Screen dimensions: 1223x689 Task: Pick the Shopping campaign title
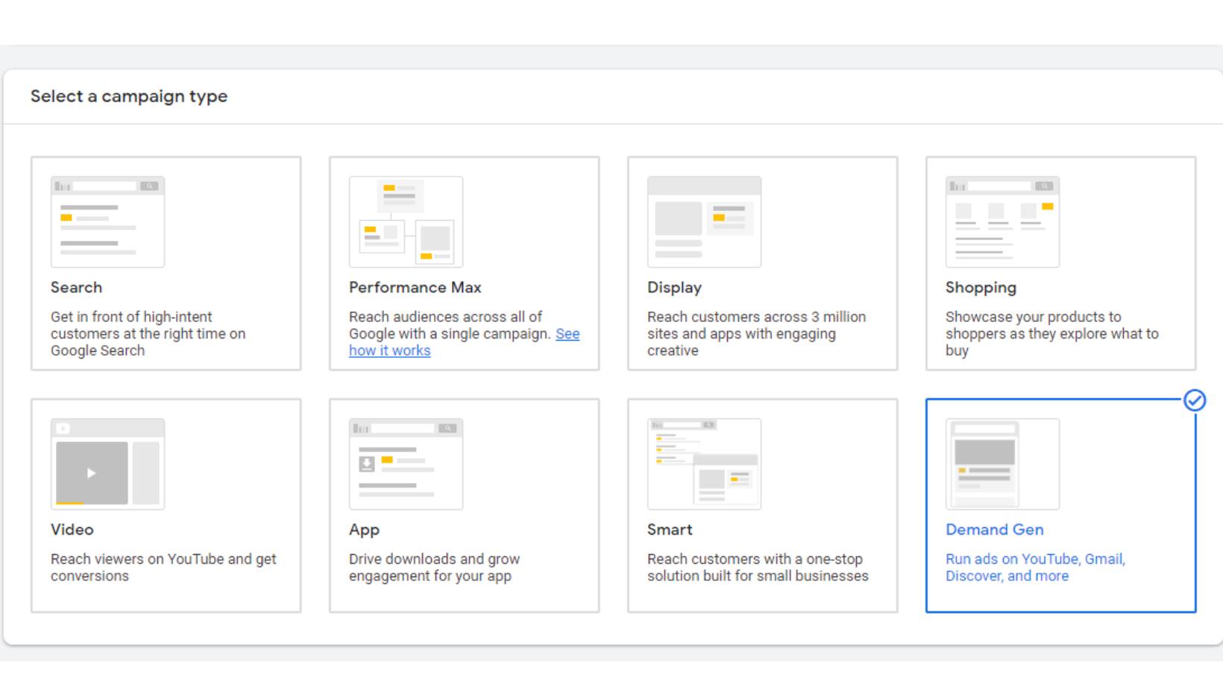click(x=981, y=288)
